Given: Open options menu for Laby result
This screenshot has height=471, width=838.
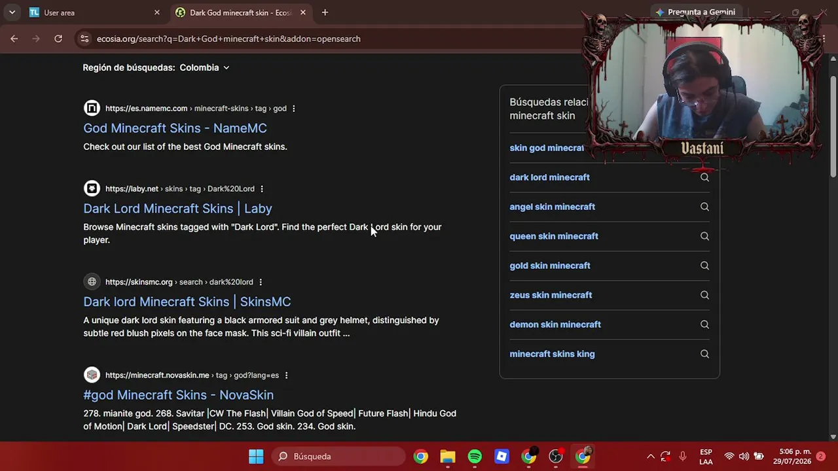Looking at the screenshot, I should [x=261, y=189].
